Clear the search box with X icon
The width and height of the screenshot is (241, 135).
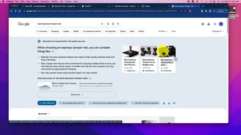[x=102, y=24]
